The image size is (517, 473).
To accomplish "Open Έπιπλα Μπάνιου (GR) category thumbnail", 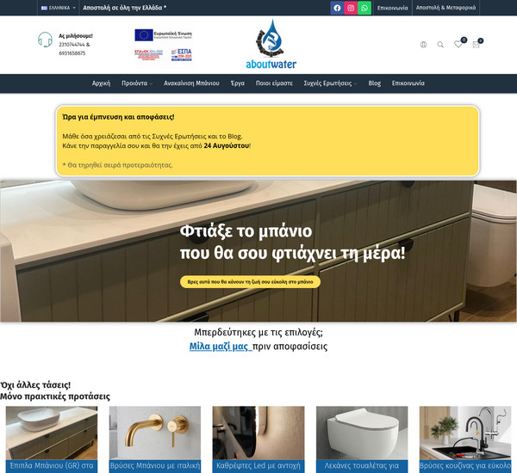I will 52,433.
